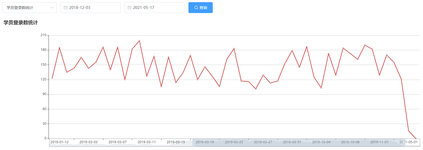Click the peak data point near 199 on the line

[x=139, y=41]
